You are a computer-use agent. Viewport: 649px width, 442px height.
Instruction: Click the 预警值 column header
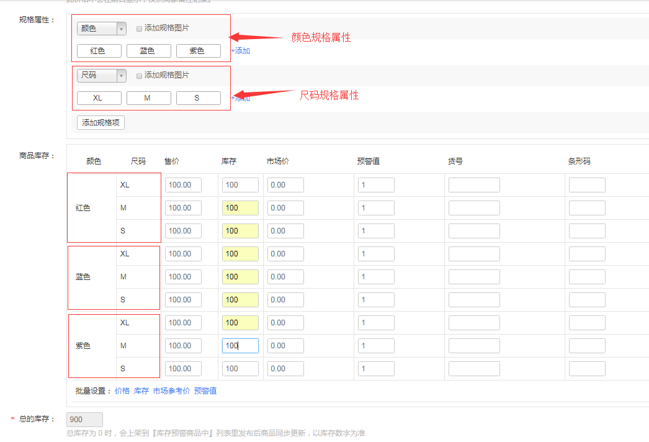point(369,161)
